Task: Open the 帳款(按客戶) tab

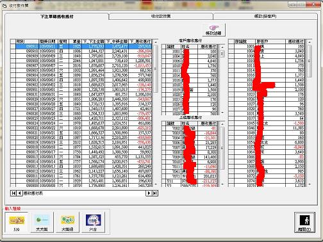Action: 265,16
